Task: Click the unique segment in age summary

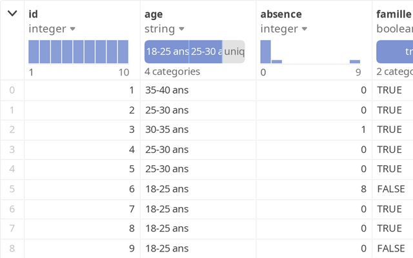Action: tap(234, 52)
